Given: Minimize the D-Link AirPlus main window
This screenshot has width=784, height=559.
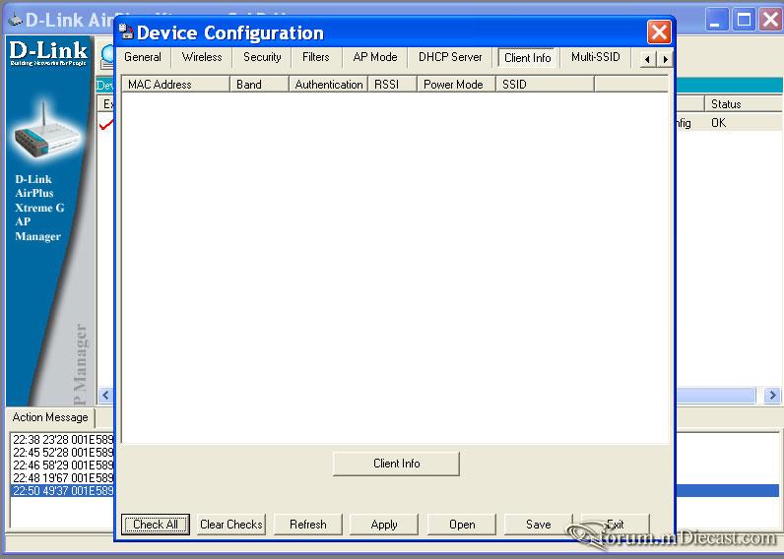Looking at the screenshot, I should click(716, 20).
